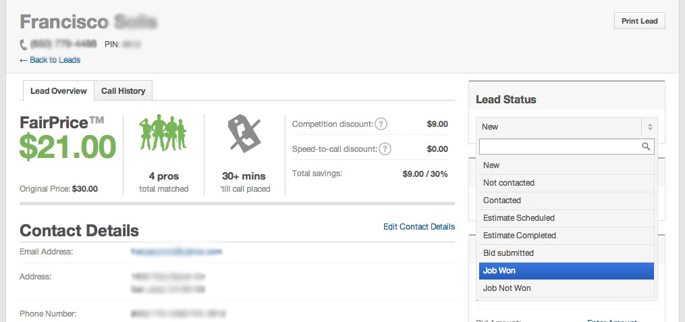Focus the status search input field
The image size is (685, 322).
pos(567,146)
